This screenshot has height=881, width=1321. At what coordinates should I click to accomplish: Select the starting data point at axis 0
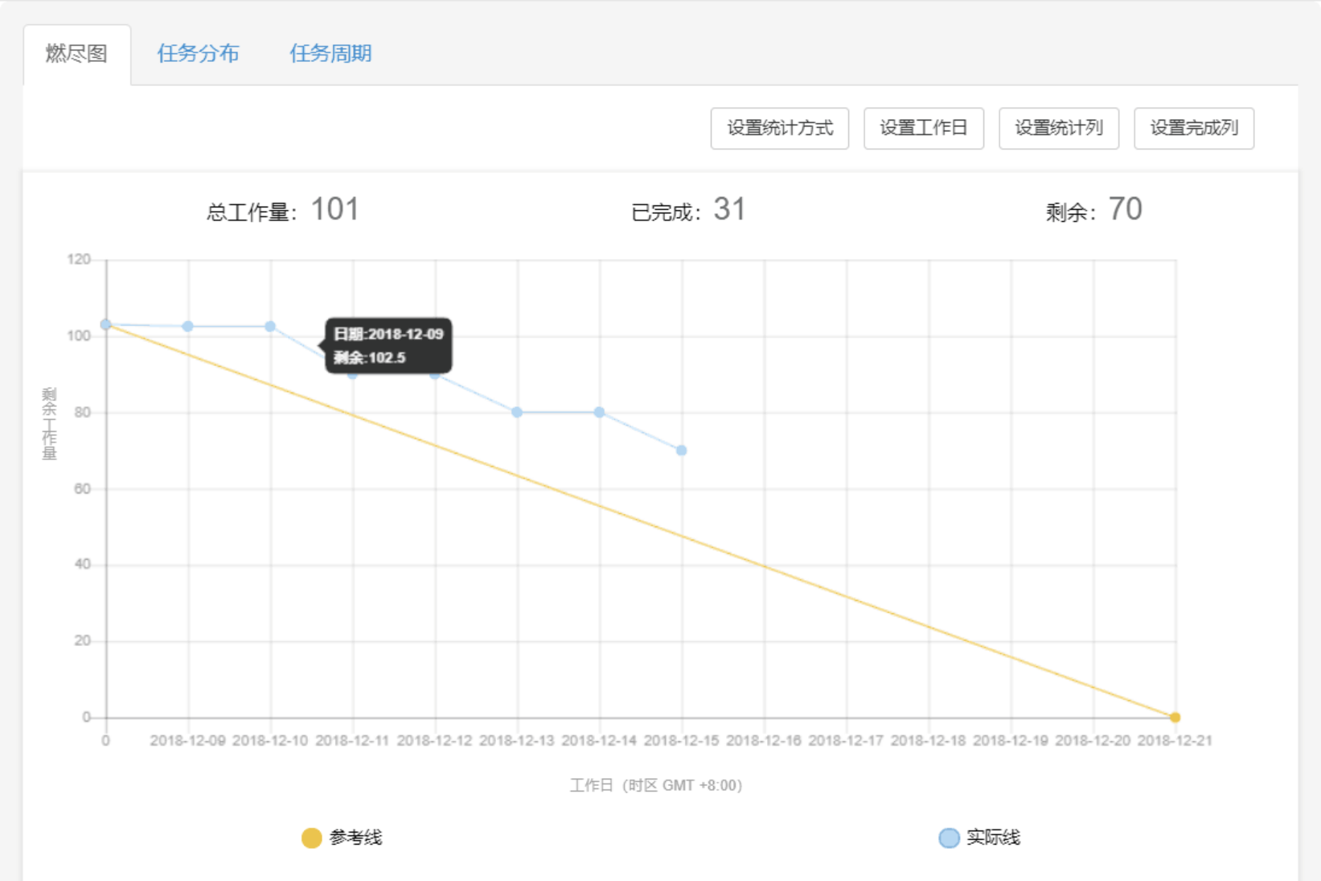click(106, 324)
